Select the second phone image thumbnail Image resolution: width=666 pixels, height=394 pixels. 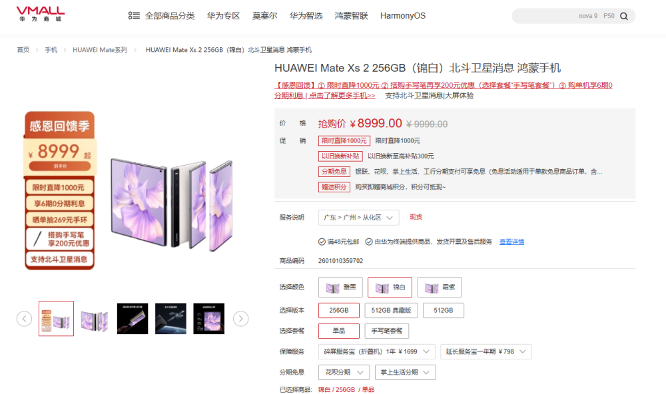(95, 318)
